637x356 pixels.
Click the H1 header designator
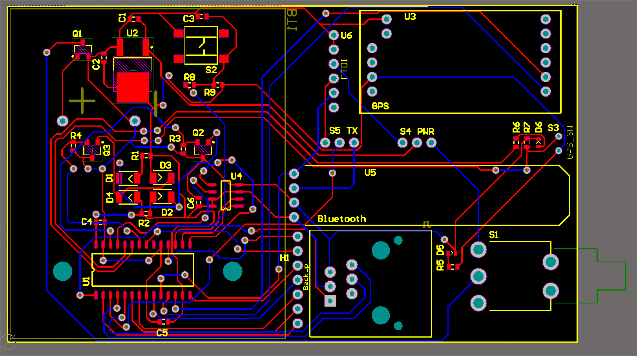(285, 258)
